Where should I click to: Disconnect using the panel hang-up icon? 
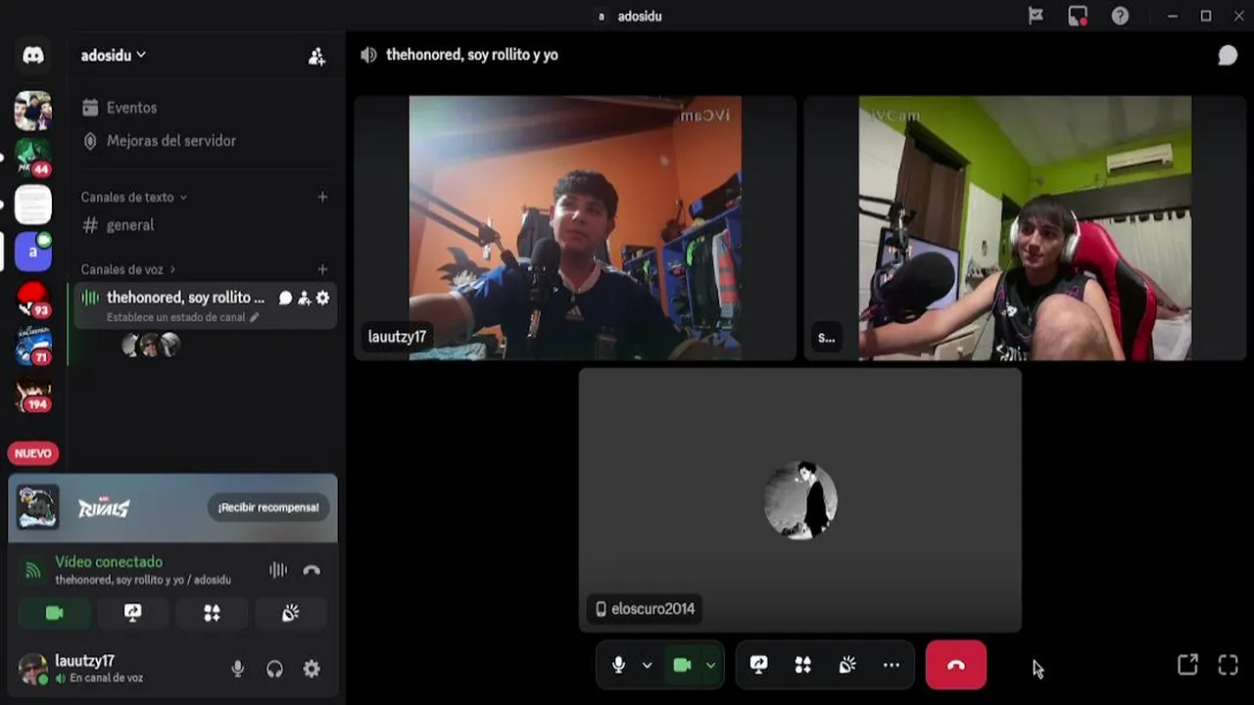coord(312,570)
